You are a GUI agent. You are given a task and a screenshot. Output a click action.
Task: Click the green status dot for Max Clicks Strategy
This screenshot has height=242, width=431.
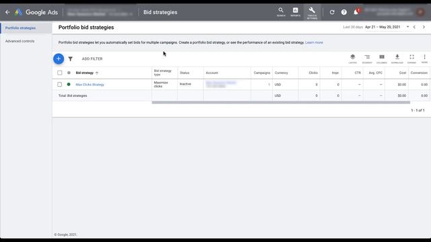[69, 85]
